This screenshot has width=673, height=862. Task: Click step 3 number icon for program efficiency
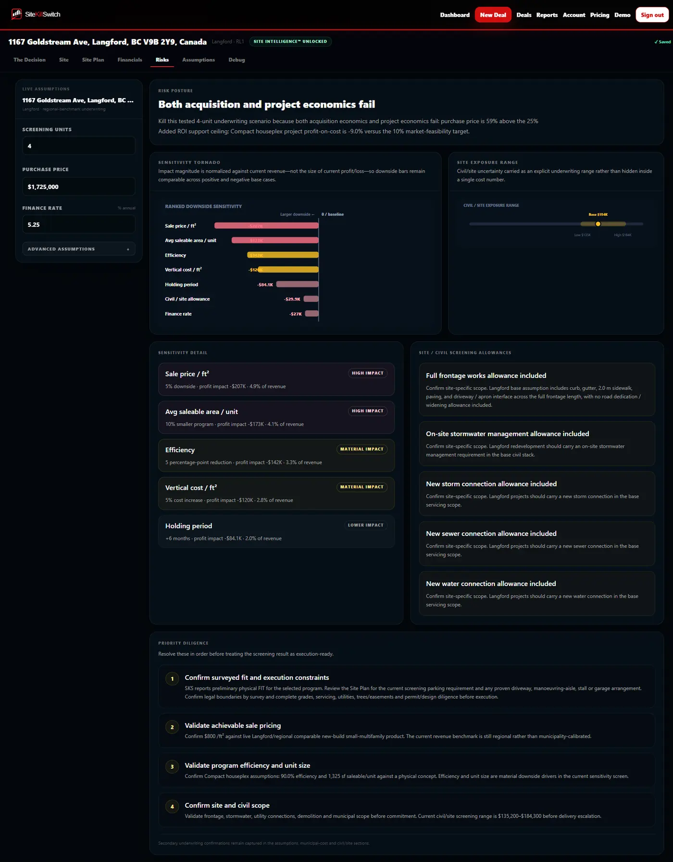coord(172,767)
